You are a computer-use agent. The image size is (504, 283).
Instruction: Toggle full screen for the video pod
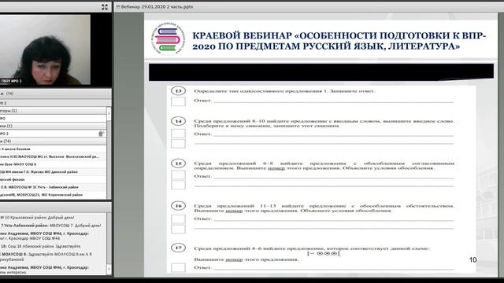[x=105, y=7]
